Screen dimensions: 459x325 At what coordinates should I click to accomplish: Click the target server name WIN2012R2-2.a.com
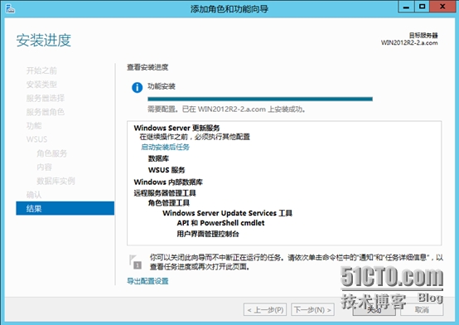pos(409,43)
